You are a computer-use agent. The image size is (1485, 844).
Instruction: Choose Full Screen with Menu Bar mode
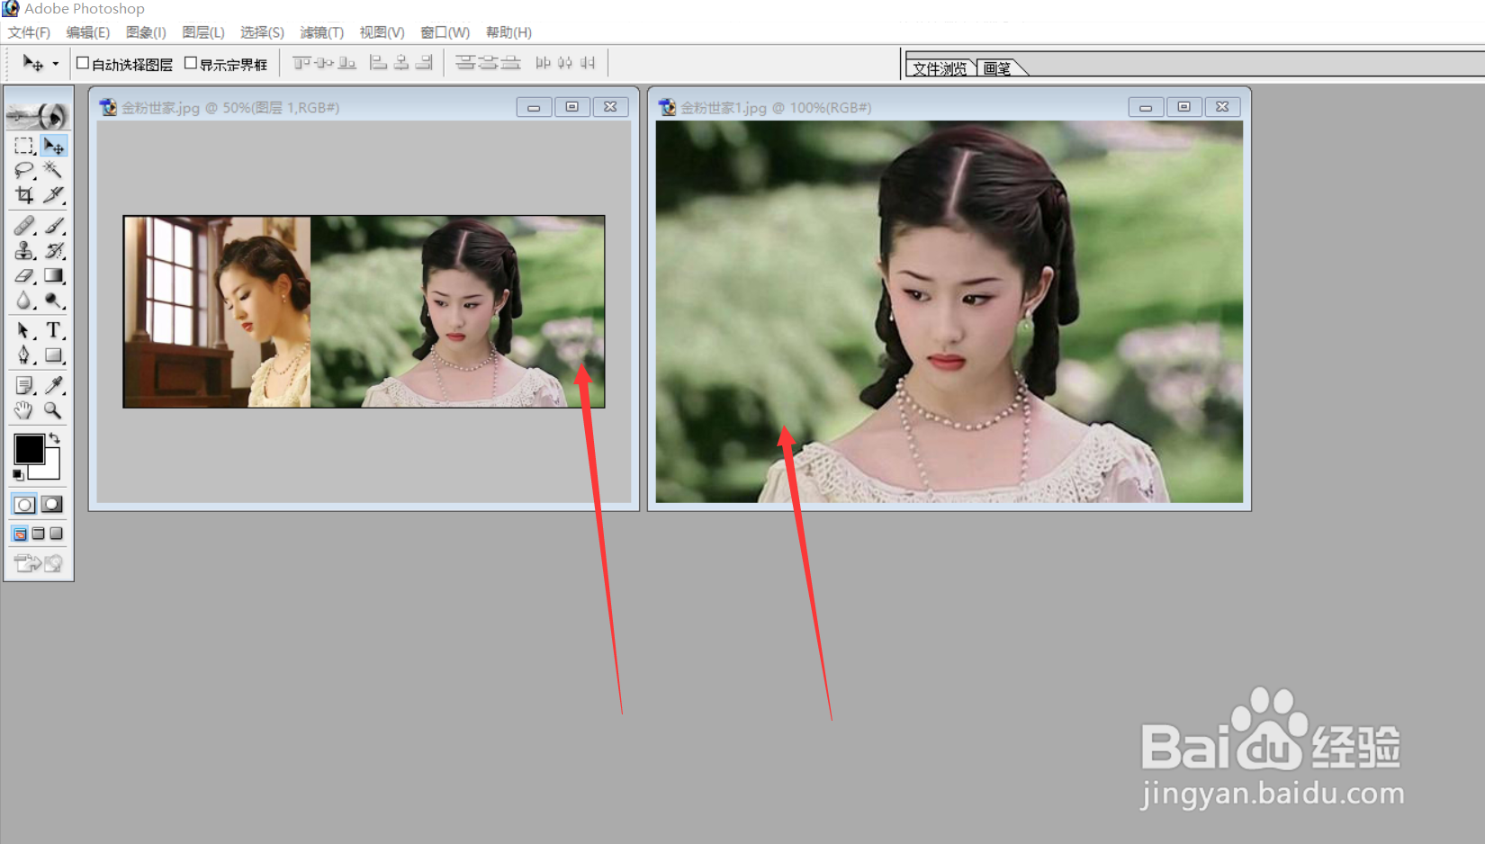pos(38,534)
